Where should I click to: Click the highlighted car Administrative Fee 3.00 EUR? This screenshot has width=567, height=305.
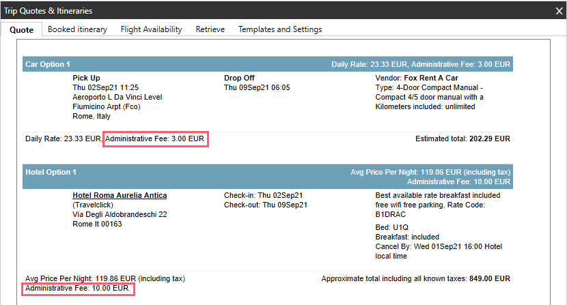click(154, 139)
